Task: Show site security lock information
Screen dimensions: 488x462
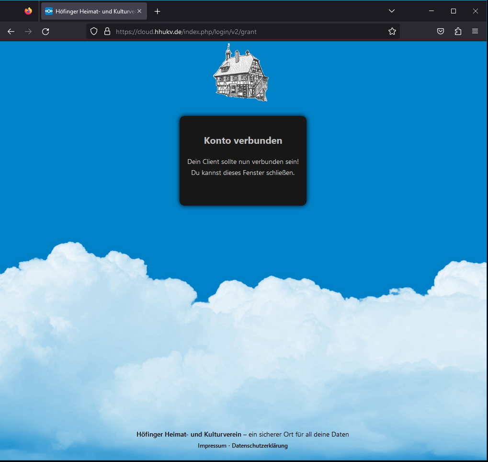Action: pos(107,32)
